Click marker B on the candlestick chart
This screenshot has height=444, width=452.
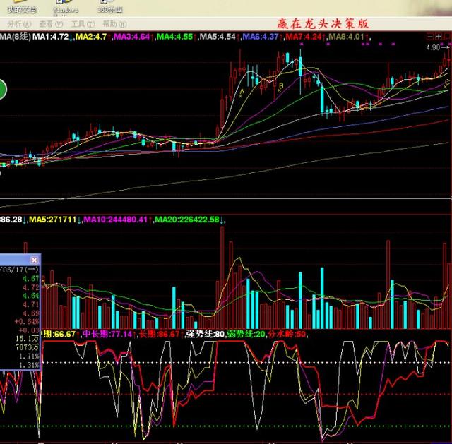coord(280,86)
